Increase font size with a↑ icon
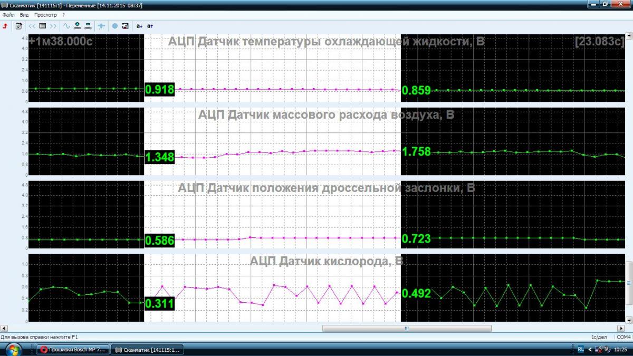The width and height of the screenshot is (633, 356). coord(150,25)
